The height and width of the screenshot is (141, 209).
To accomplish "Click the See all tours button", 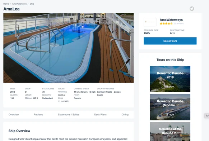I will pyautogui.click(x=170, y=41).
